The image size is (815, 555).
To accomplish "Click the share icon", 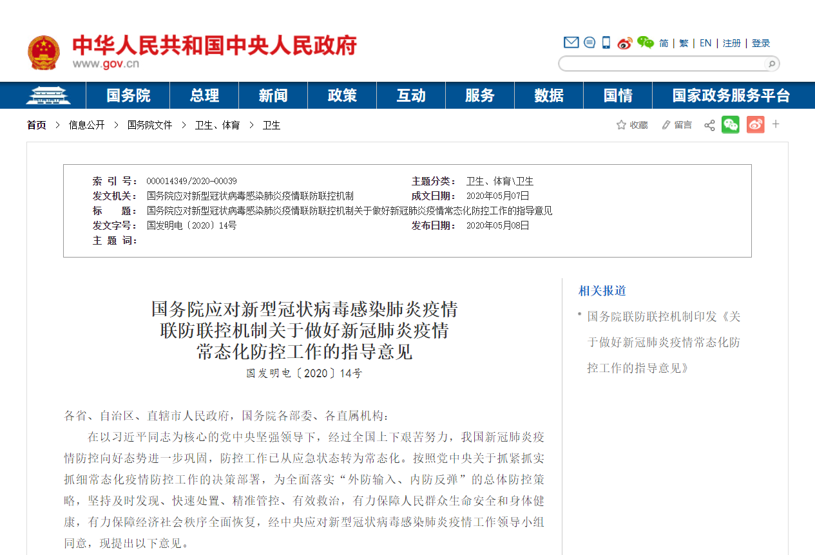I will [709, 125].
